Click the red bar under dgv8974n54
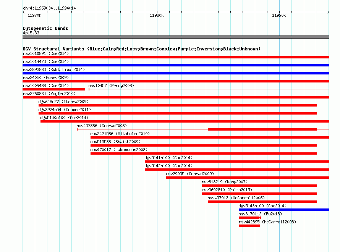This screenshot has width=340, height=252. [x=178, y=113]
